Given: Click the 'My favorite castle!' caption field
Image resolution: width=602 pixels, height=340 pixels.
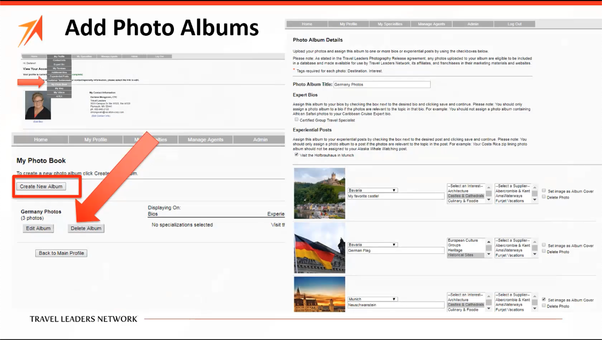Looking at the screenshot, I should 396,196.
